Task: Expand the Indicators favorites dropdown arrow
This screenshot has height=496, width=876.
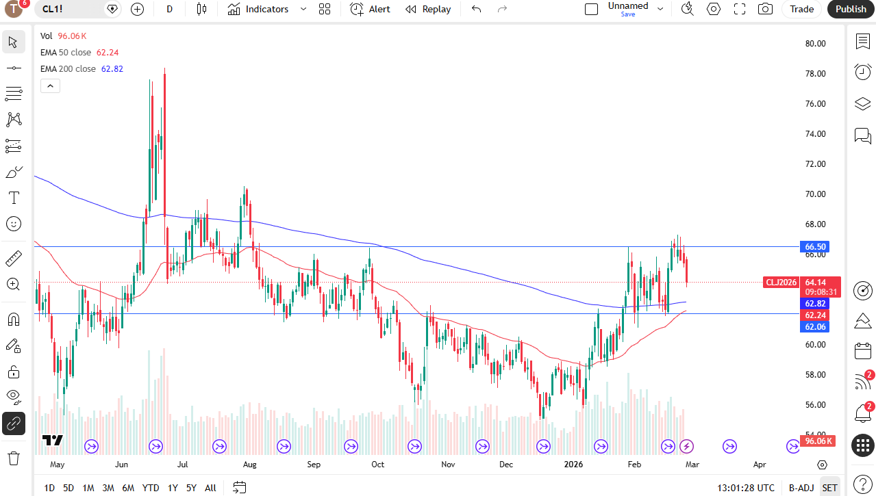Action: tap(303, 9)
